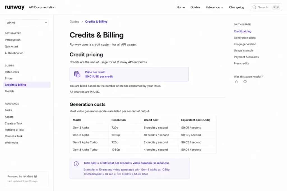
Task: Open Tasks reference in sidebar
Action: (8, 110)
